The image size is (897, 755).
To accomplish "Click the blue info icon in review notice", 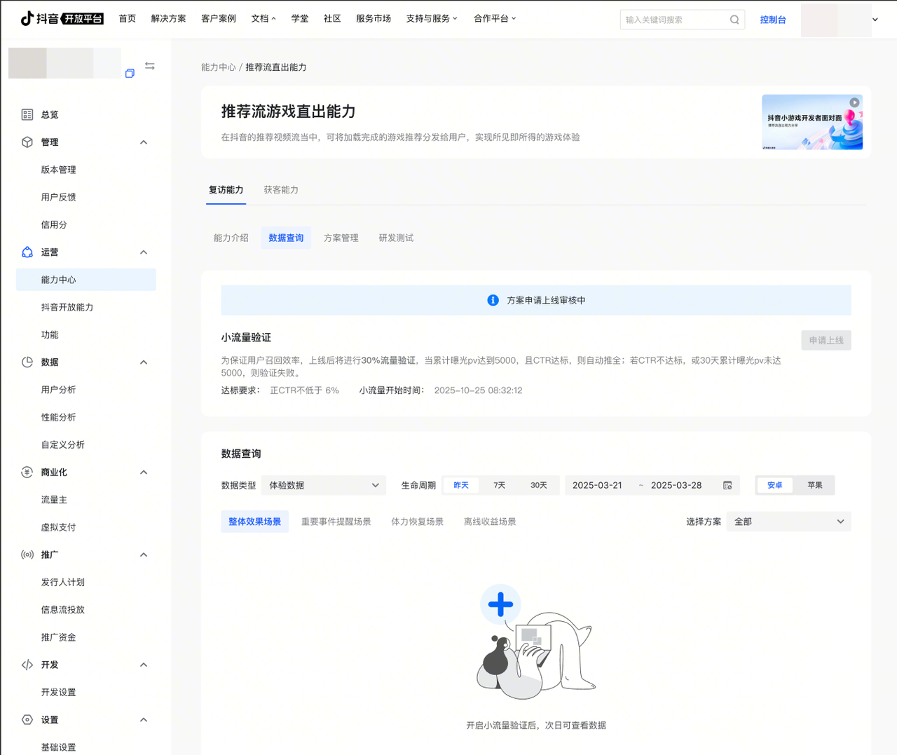I will (493, 300).
